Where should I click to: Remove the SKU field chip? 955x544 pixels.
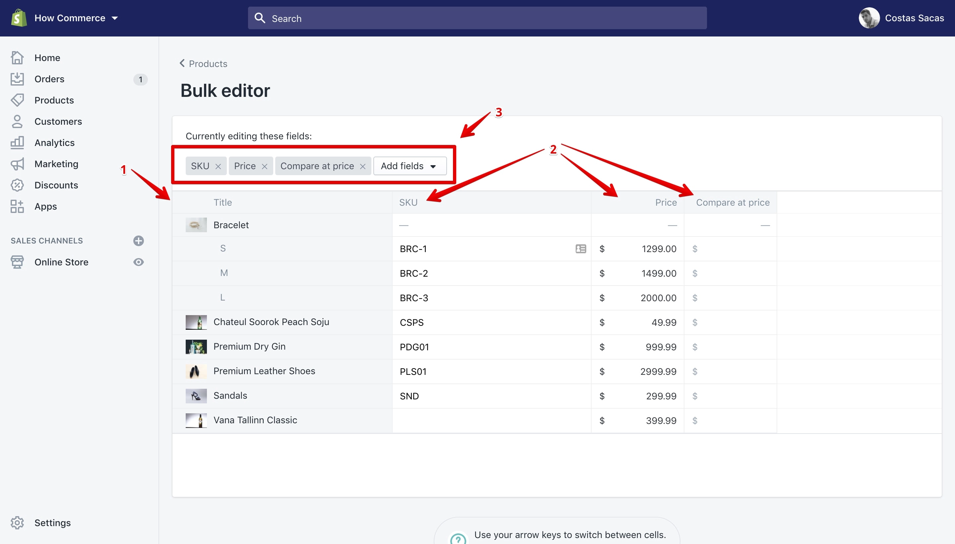(x=218, y=166)
